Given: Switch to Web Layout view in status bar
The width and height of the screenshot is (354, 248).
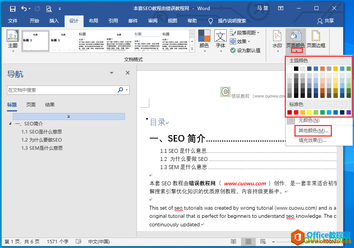Looking at the screenshot, I should (263, 241).
